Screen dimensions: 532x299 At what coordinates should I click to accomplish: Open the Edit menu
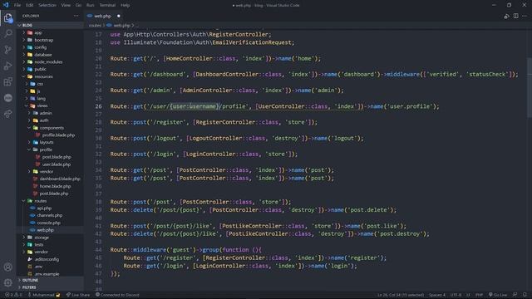click(30, 5)
